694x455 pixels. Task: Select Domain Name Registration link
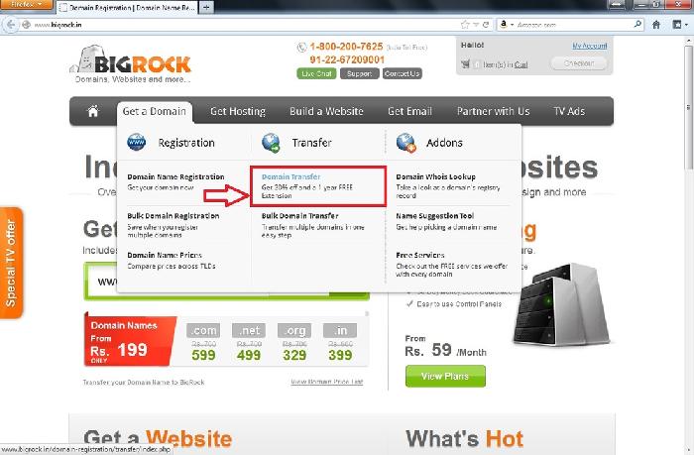175,176
